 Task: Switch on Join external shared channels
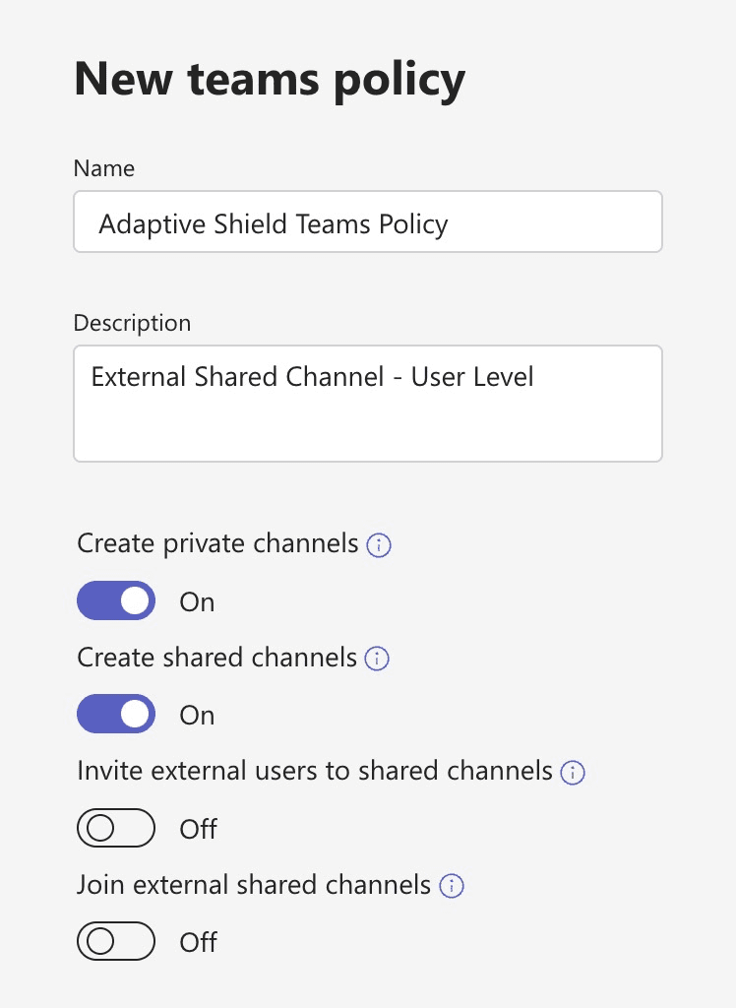click(116, 942)
